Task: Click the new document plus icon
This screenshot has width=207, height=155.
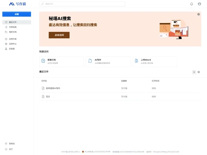Action: 43,61
